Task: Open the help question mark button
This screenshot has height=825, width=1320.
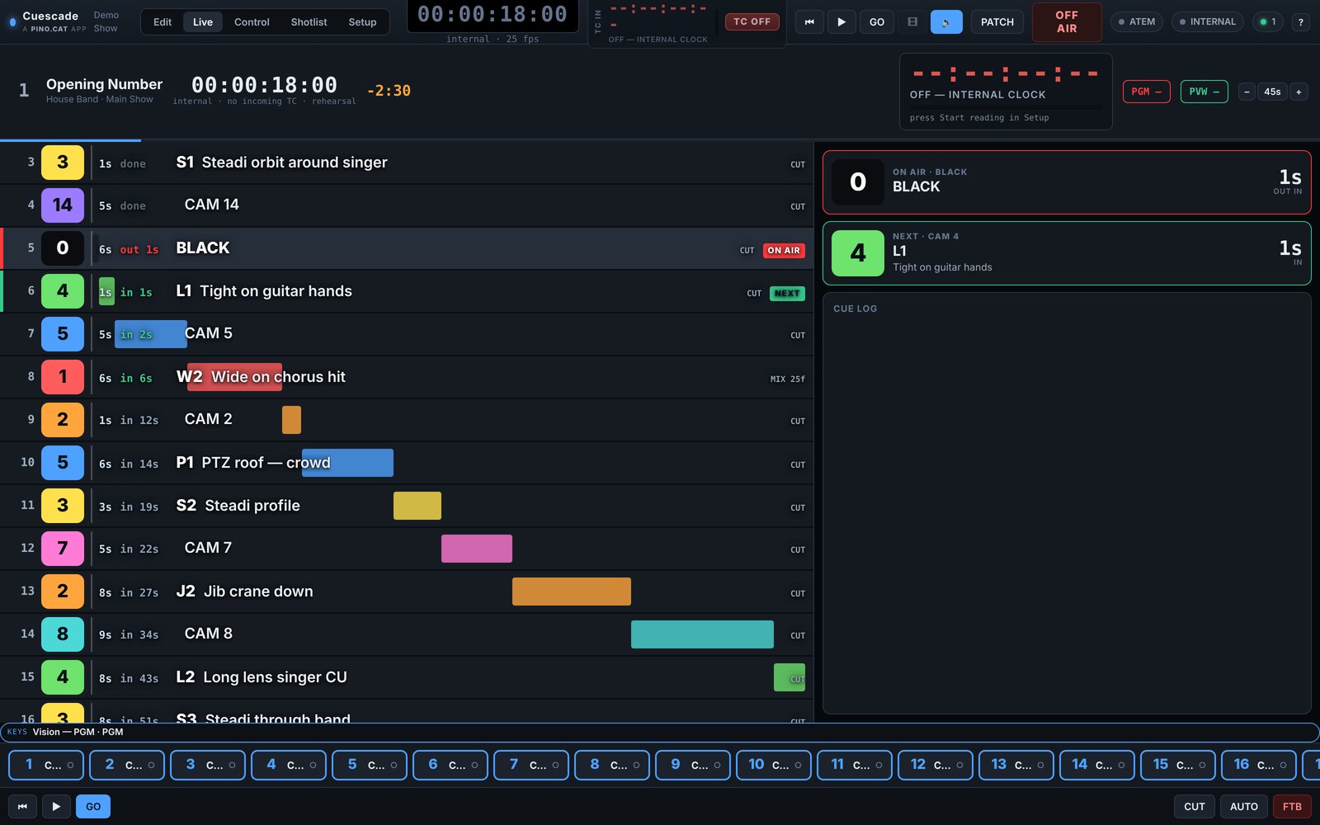Action: pos(1300,22)
